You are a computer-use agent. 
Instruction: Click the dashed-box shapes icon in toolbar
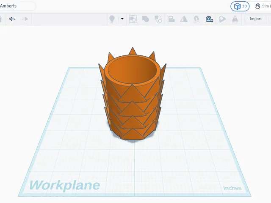133,19
